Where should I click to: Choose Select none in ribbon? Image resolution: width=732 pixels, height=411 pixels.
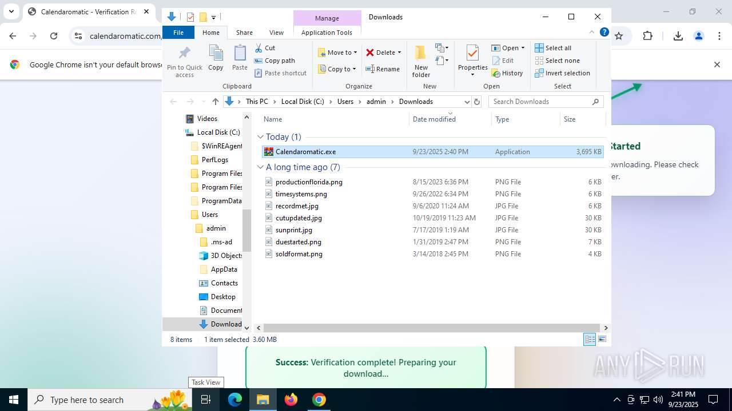point(558,61)
